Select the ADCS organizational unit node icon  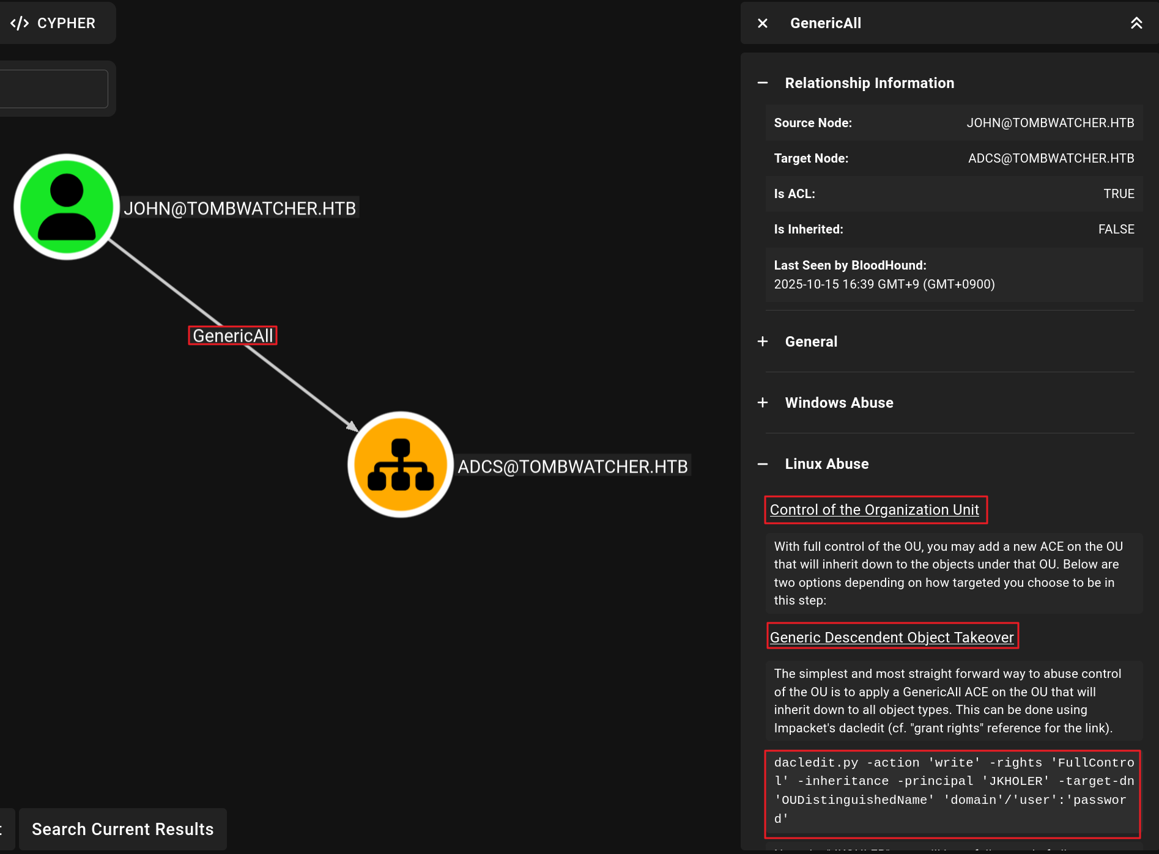(x=401, y=465)
